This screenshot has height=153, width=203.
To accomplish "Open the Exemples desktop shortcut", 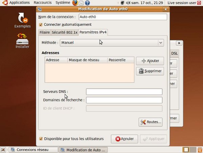I will tap(22, 20).
